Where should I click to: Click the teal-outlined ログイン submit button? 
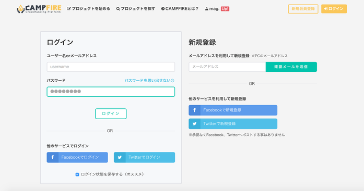point(111,113)
